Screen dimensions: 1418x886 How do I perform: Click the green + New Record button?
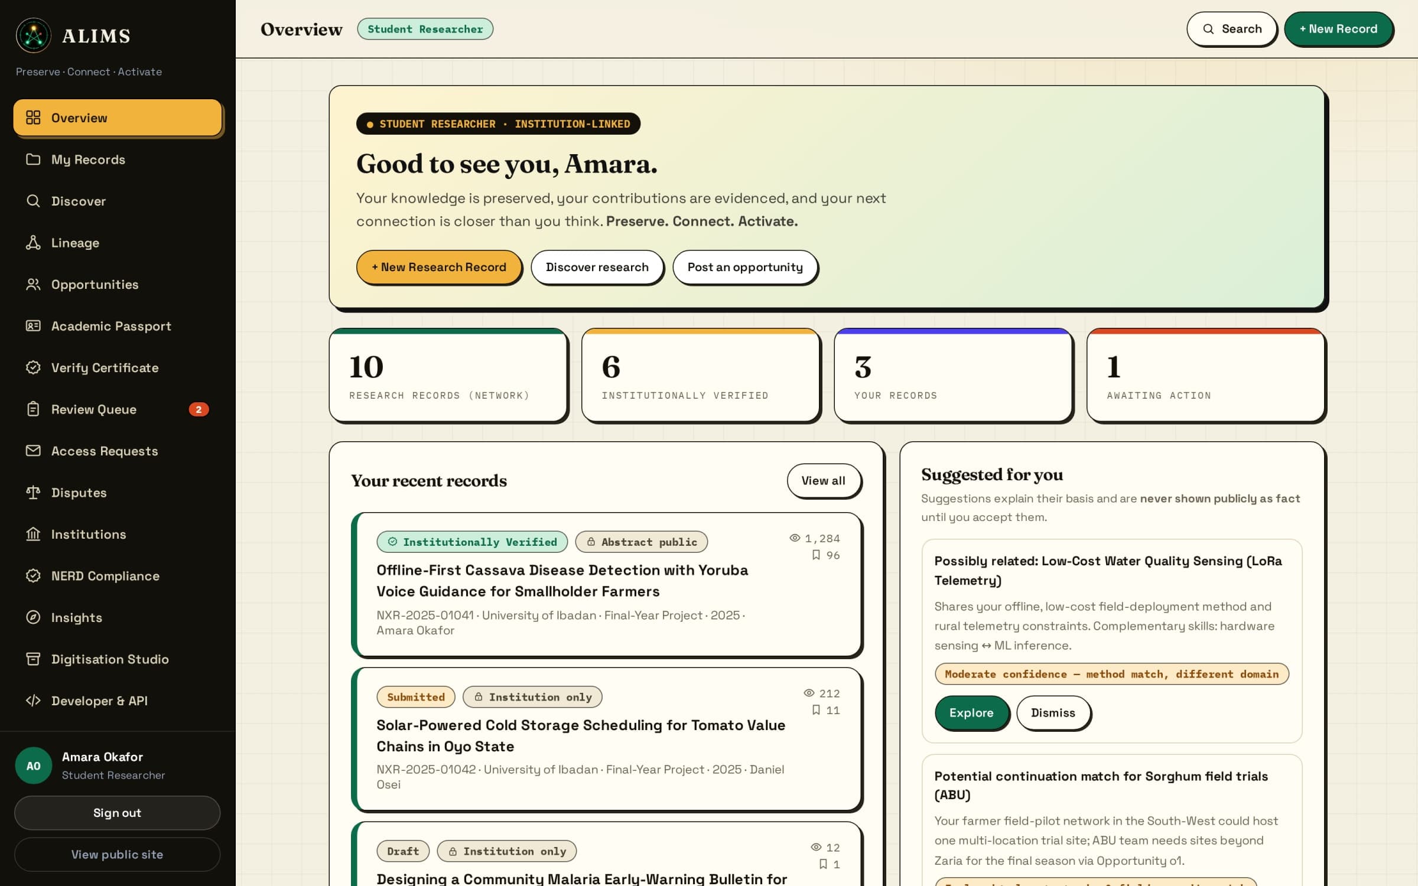point(1338,29)
